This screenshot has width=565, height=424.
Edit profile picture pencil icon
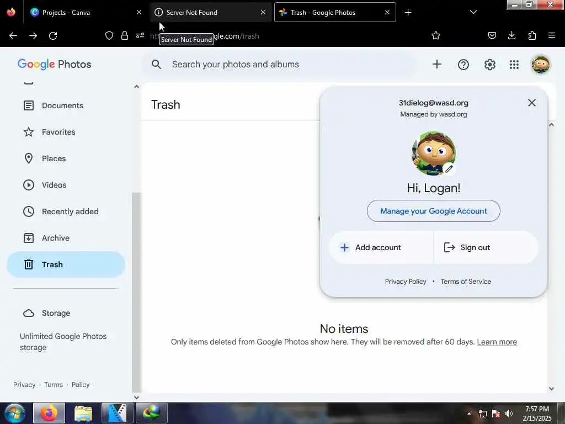point(449,169)
